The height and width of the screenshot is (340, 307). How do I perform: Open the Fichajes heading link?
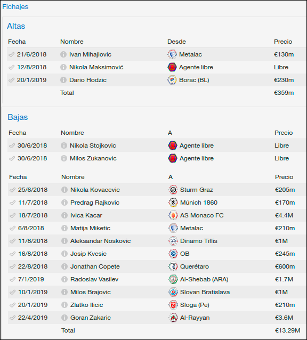tap(15, 7)
